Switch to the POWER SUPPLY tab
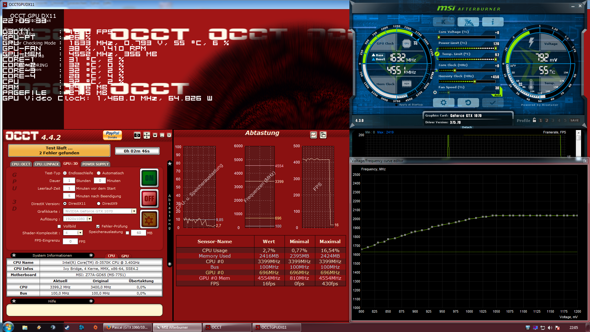The image size is (590, 332). click(95, 164)
